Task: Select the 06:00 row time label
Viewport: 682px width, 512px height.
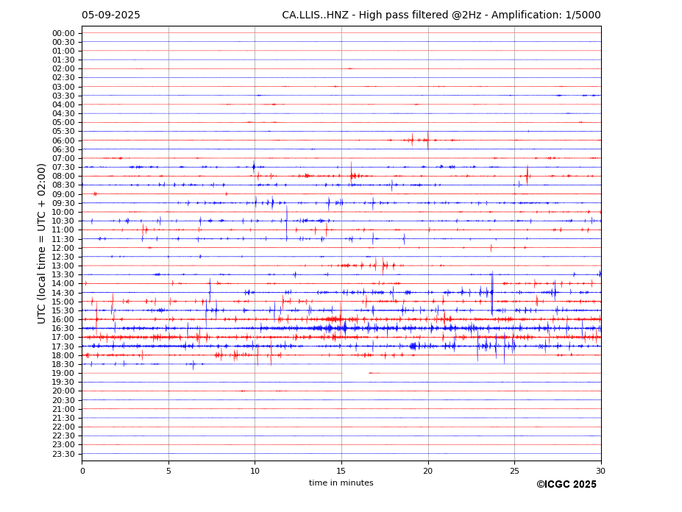Action: [x=63, y=141]
